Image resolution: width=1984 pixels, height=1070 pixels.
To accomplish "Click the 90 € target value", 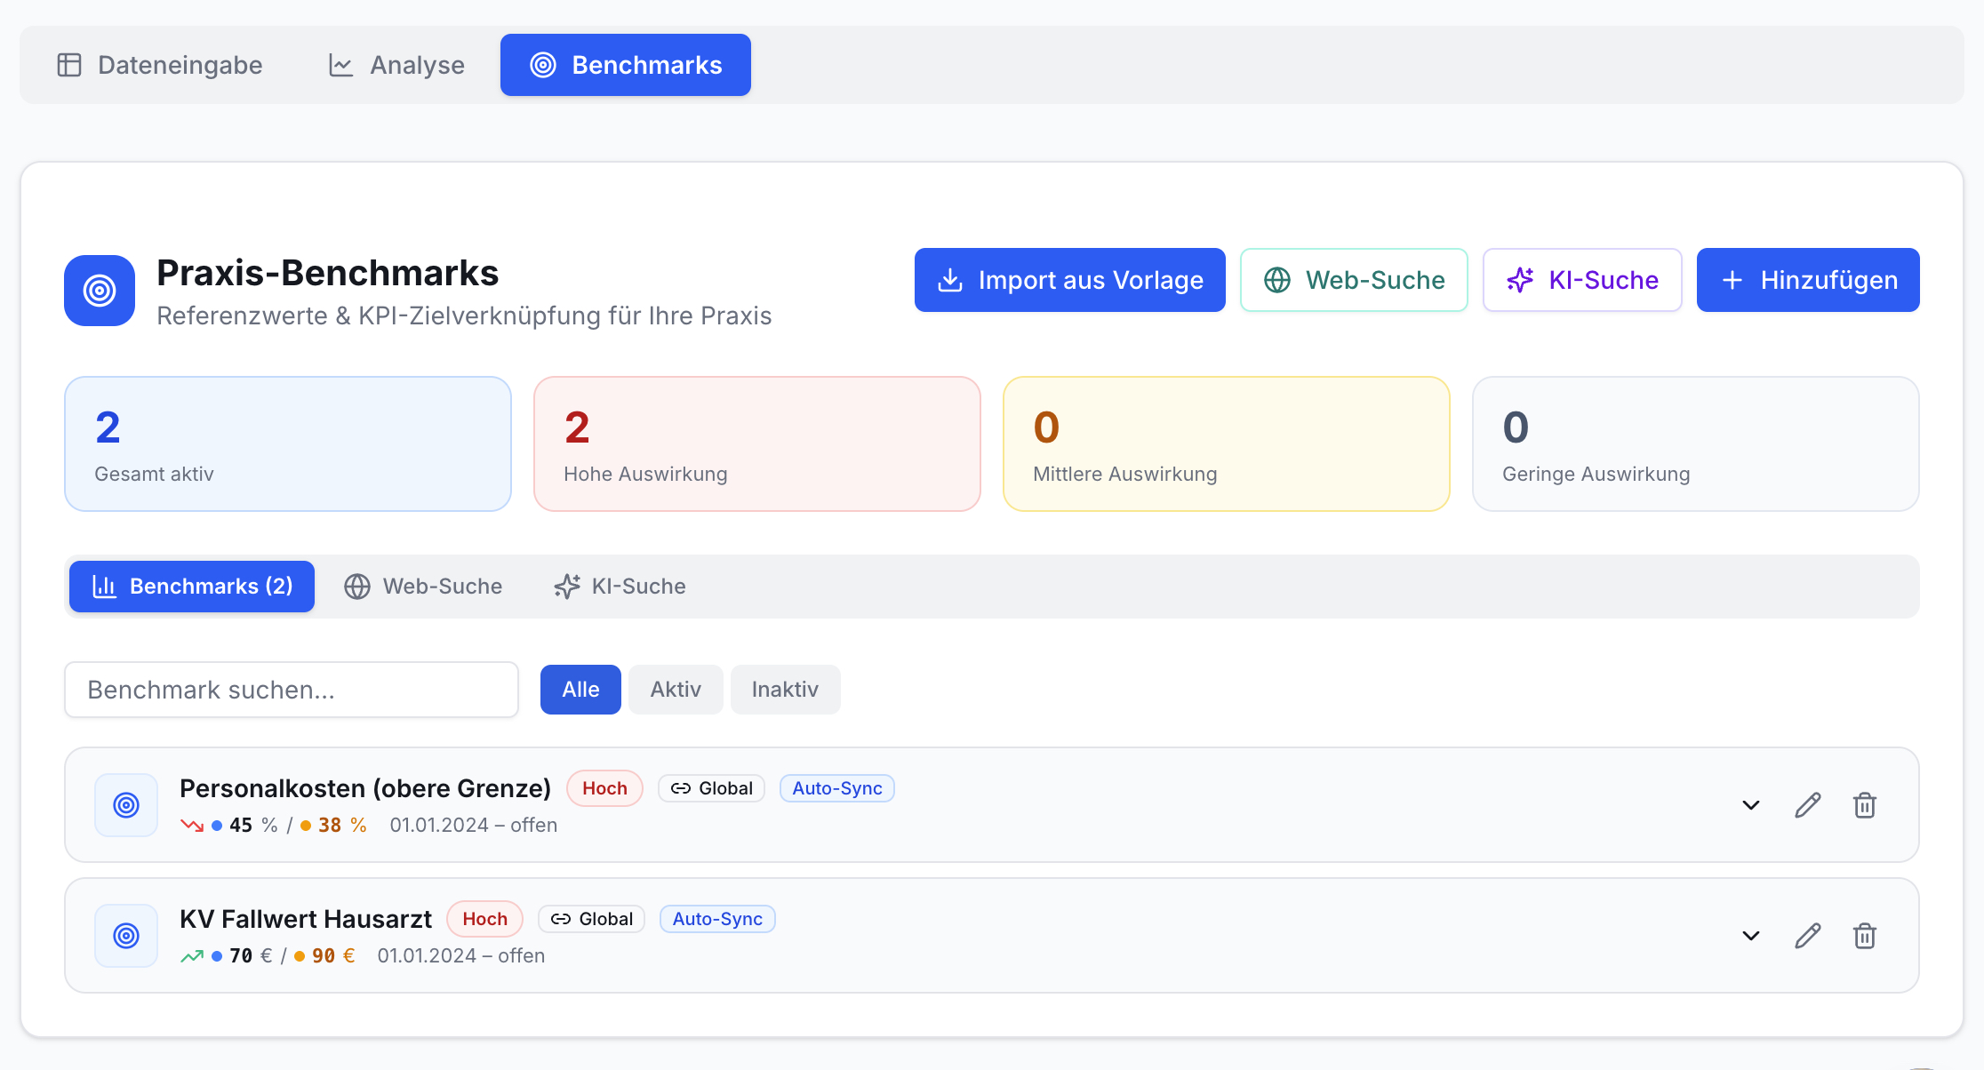I will [x=333, y=956].
